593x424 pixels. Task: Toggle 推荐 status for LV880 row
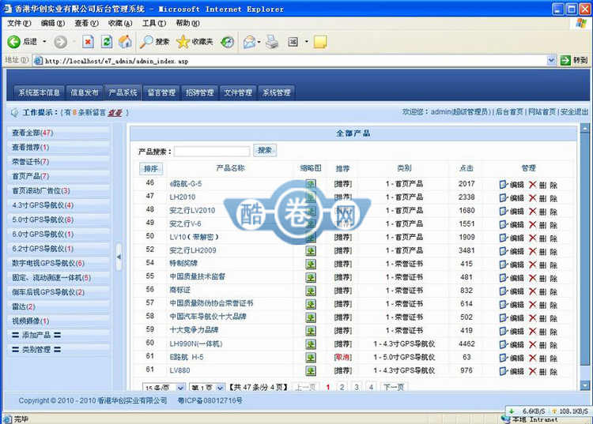[343, 371]
